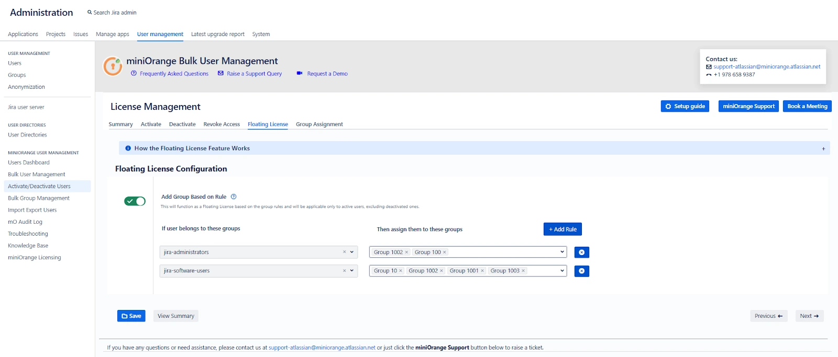Clear the jira-administrators selection
The width and height of the screenshot is (838, 357).
pyautogui.click(x=344, y=252)
